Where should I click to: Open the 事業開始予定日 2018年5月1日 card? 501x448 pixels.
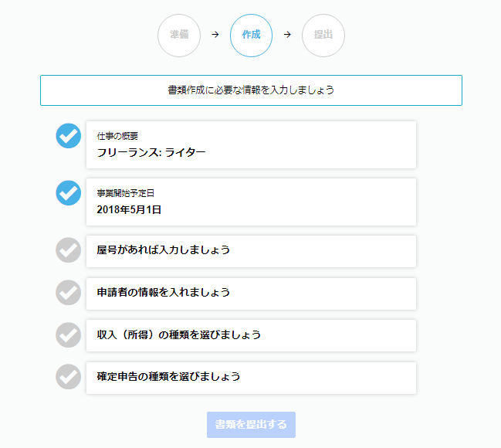point(251,201)
